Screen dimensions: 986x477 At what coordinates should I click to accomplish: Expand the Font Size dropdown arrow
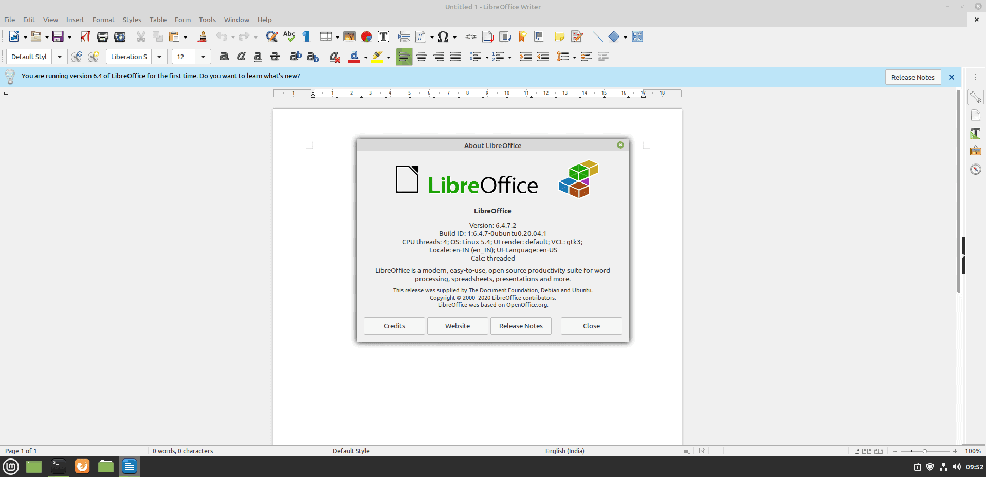point(203,57)
